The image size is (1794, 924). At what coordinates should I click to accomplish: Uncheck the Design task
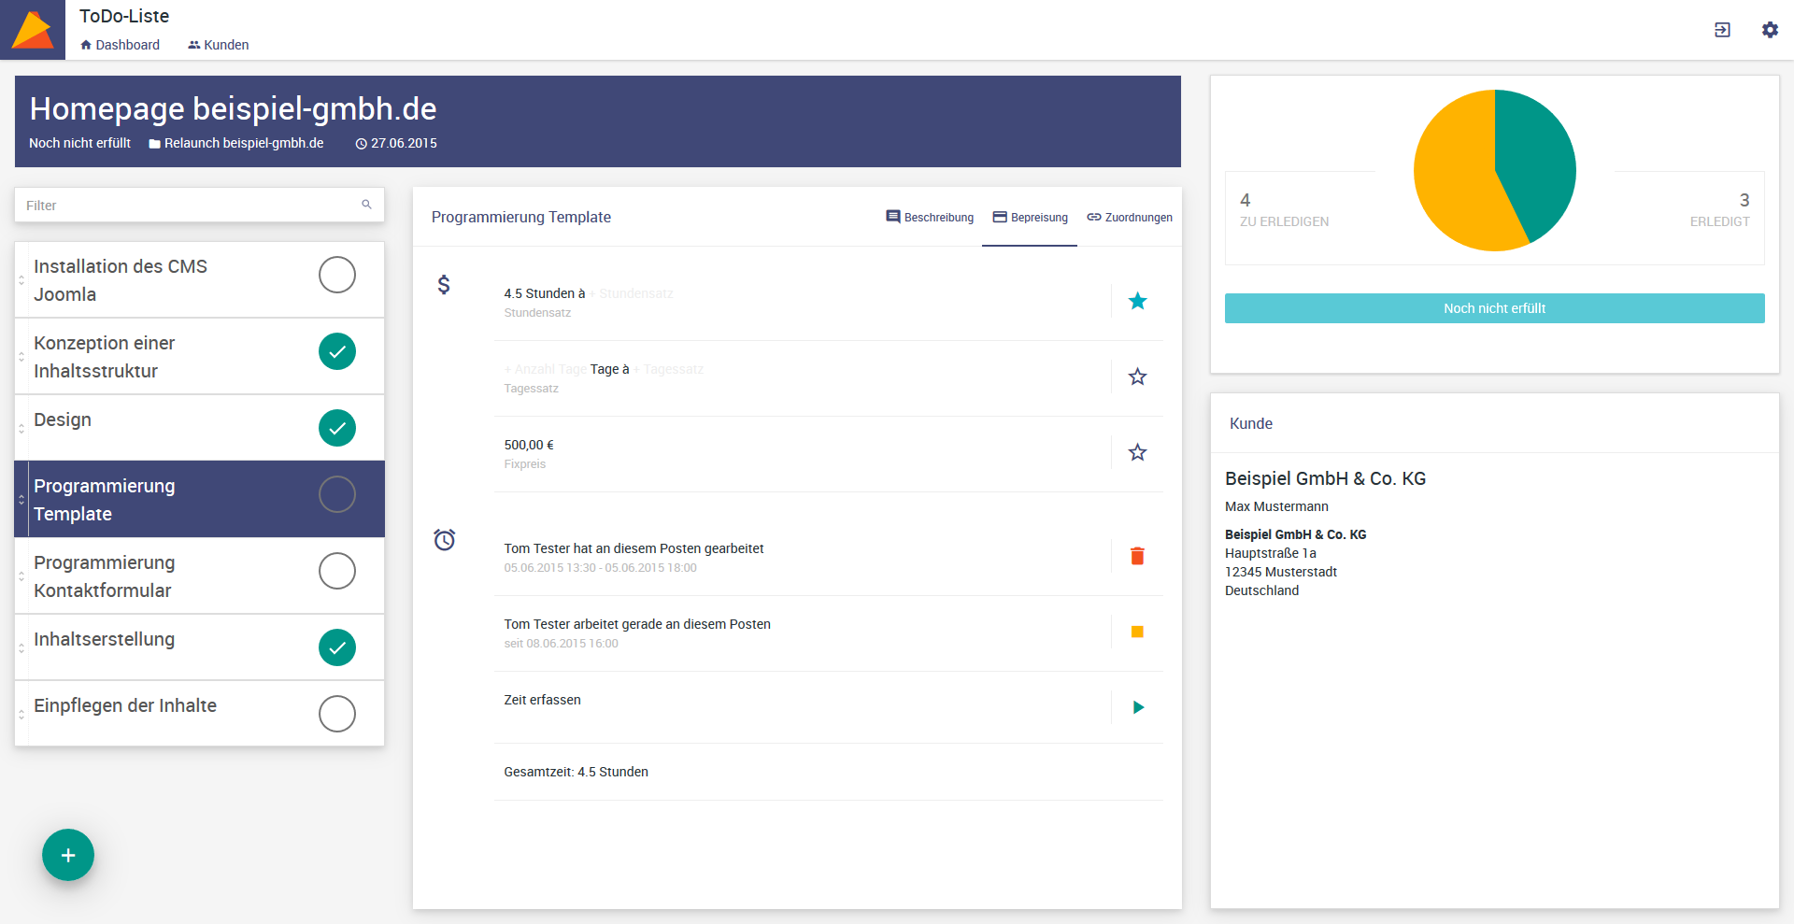click(336, 428)
